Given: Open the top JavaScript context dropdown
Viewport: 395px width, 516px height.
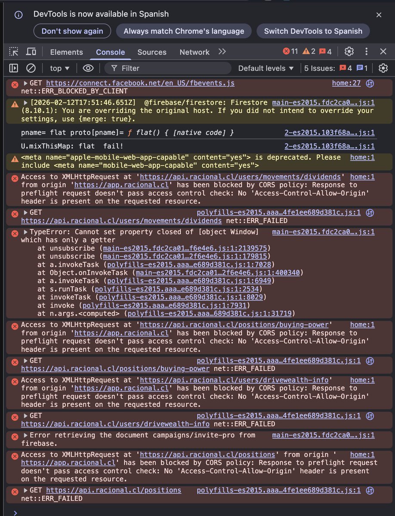Looking at the screenshot, I should (x=59, y=68).
